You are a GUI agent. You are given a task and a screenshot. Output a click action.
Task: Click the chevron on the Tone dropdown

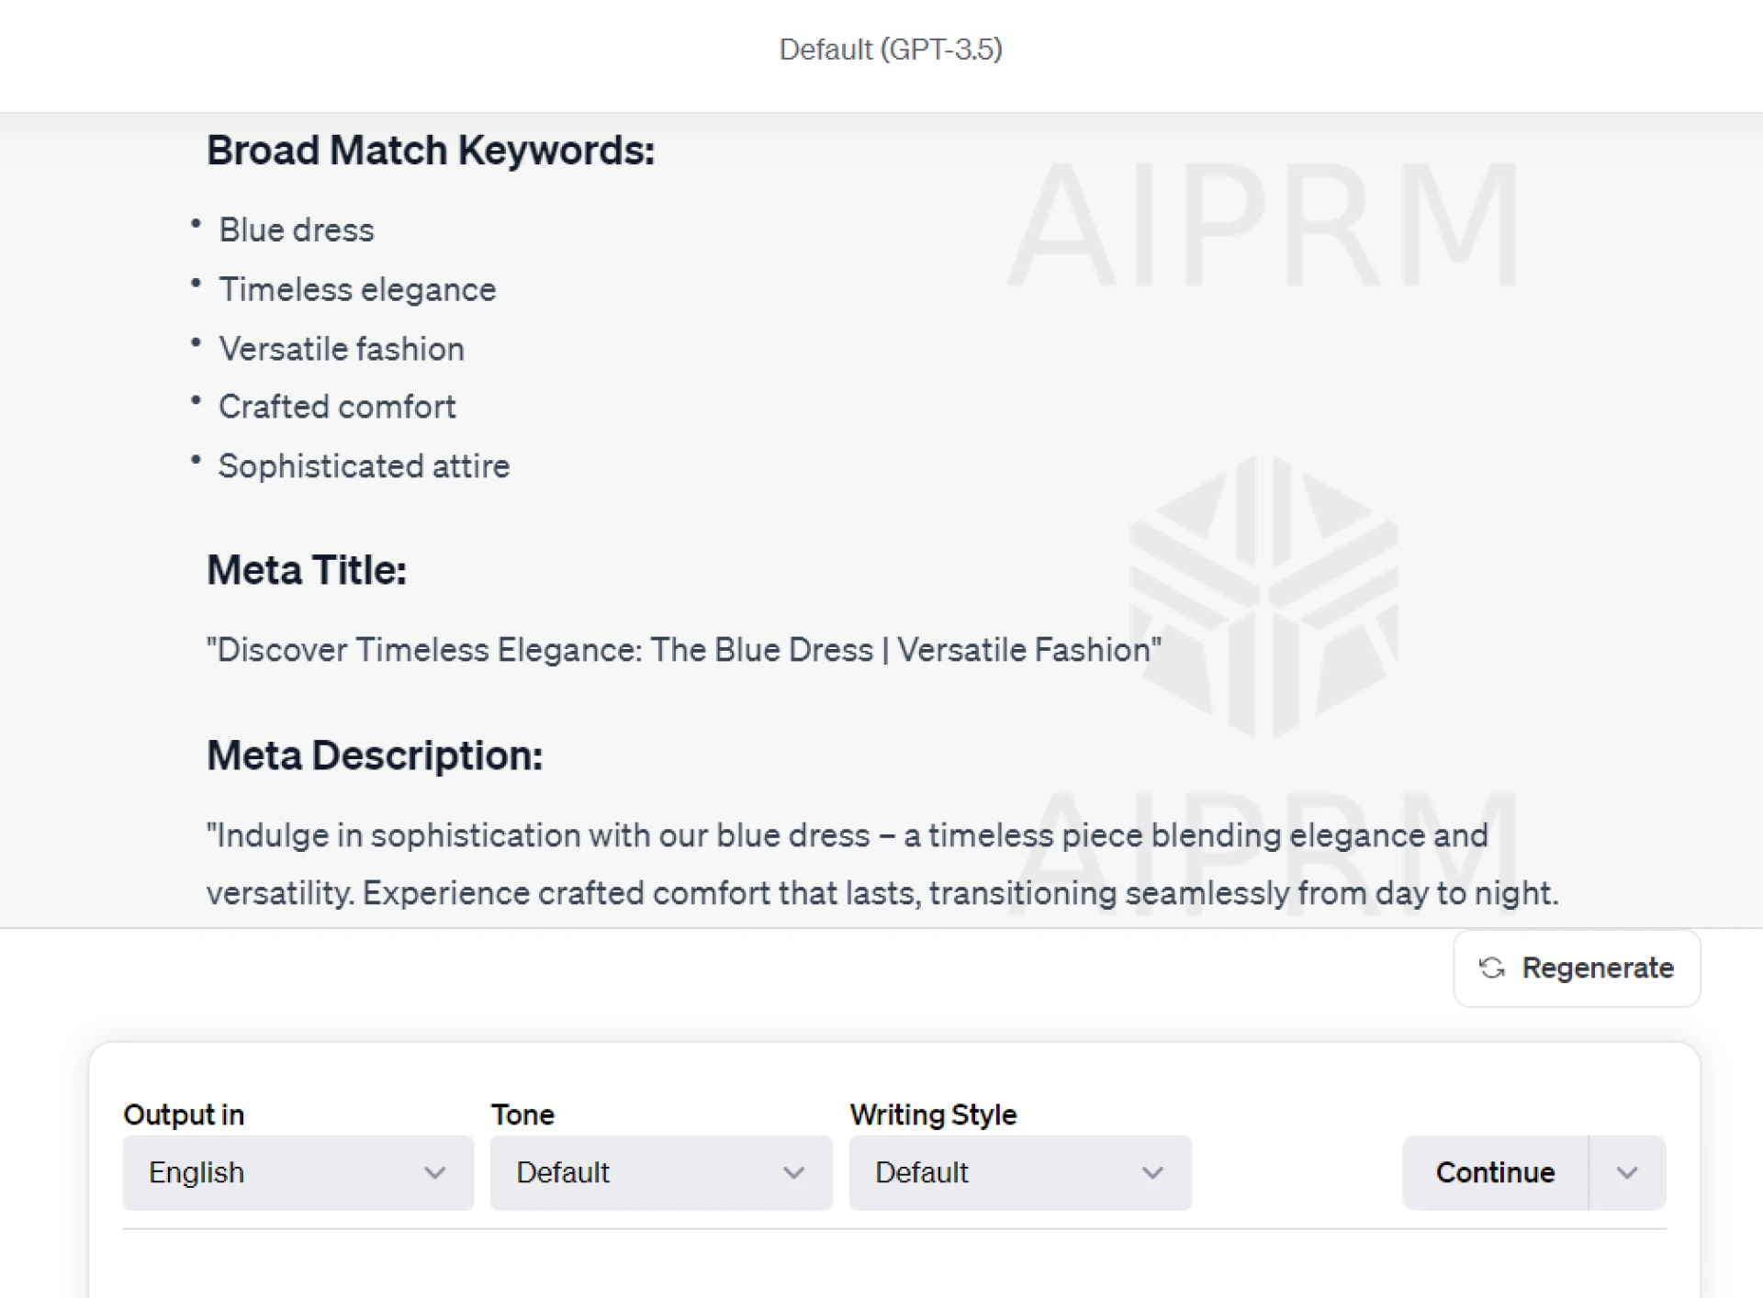coord(793,1172)
